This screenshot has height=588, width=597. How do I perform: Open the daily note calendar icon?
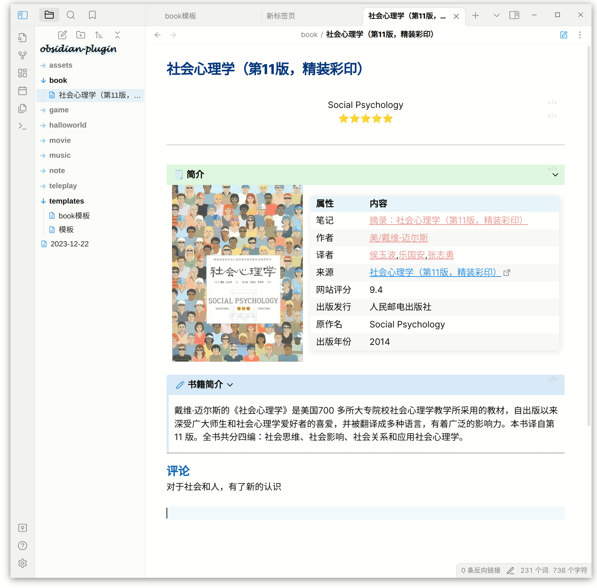point(23,90)
